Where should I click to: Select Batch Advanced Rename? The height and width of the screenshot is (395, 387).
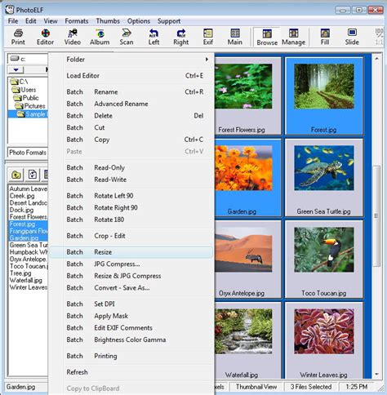tap(131, 104)
